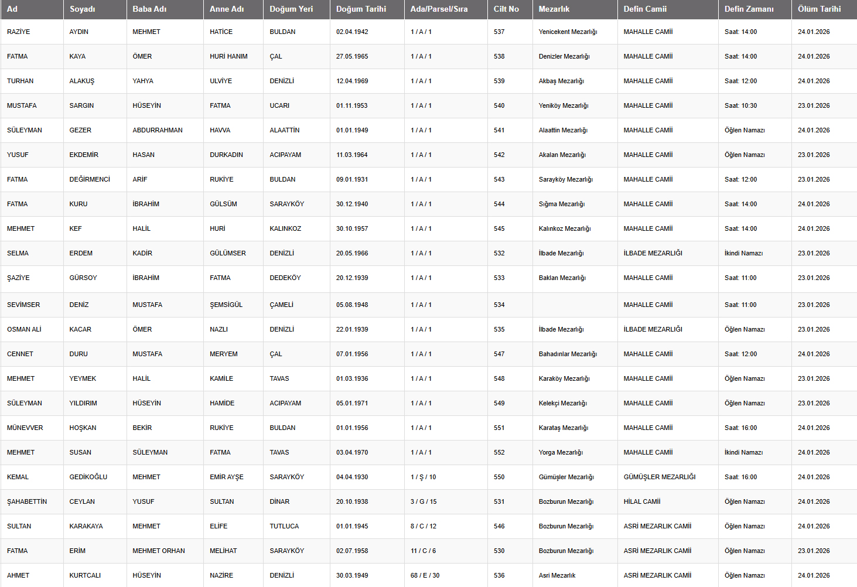Screen dimensions: 857x587
Task: Click the Doğum Tarihi column header
Action: coord(357,9)
